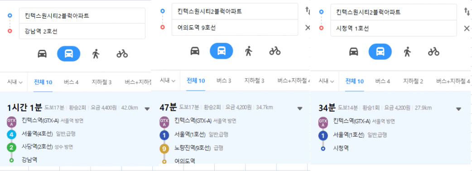472x171 pixels.
Task: Expand the 34분 route details arrow
Action: [x=458, y=109]
